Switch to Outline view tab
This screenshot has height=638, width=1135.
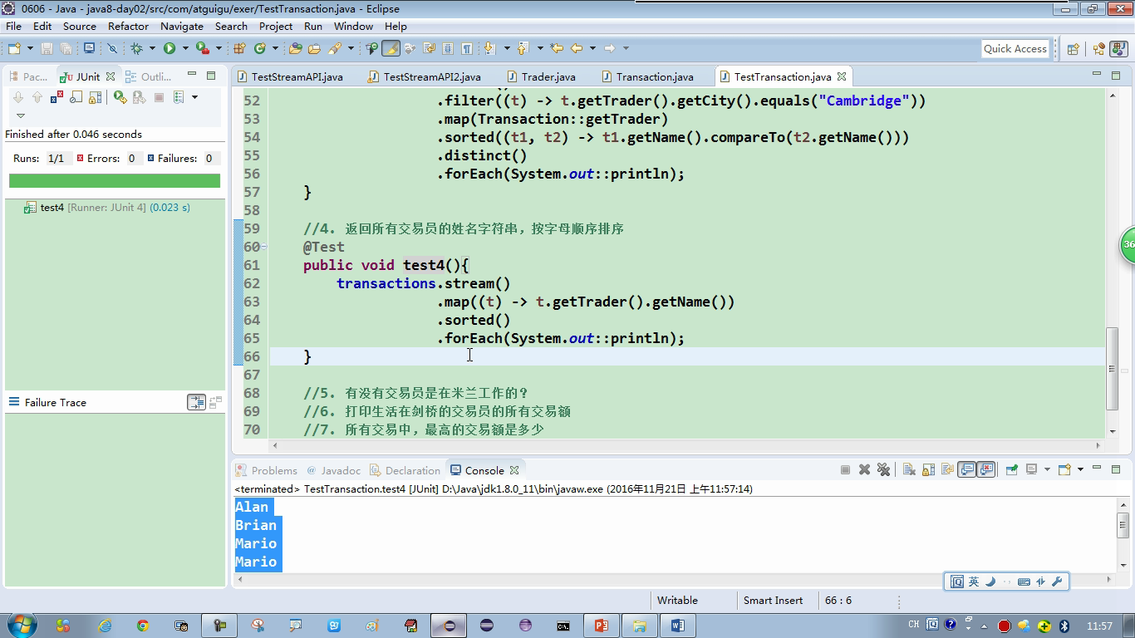click(148, 76)
